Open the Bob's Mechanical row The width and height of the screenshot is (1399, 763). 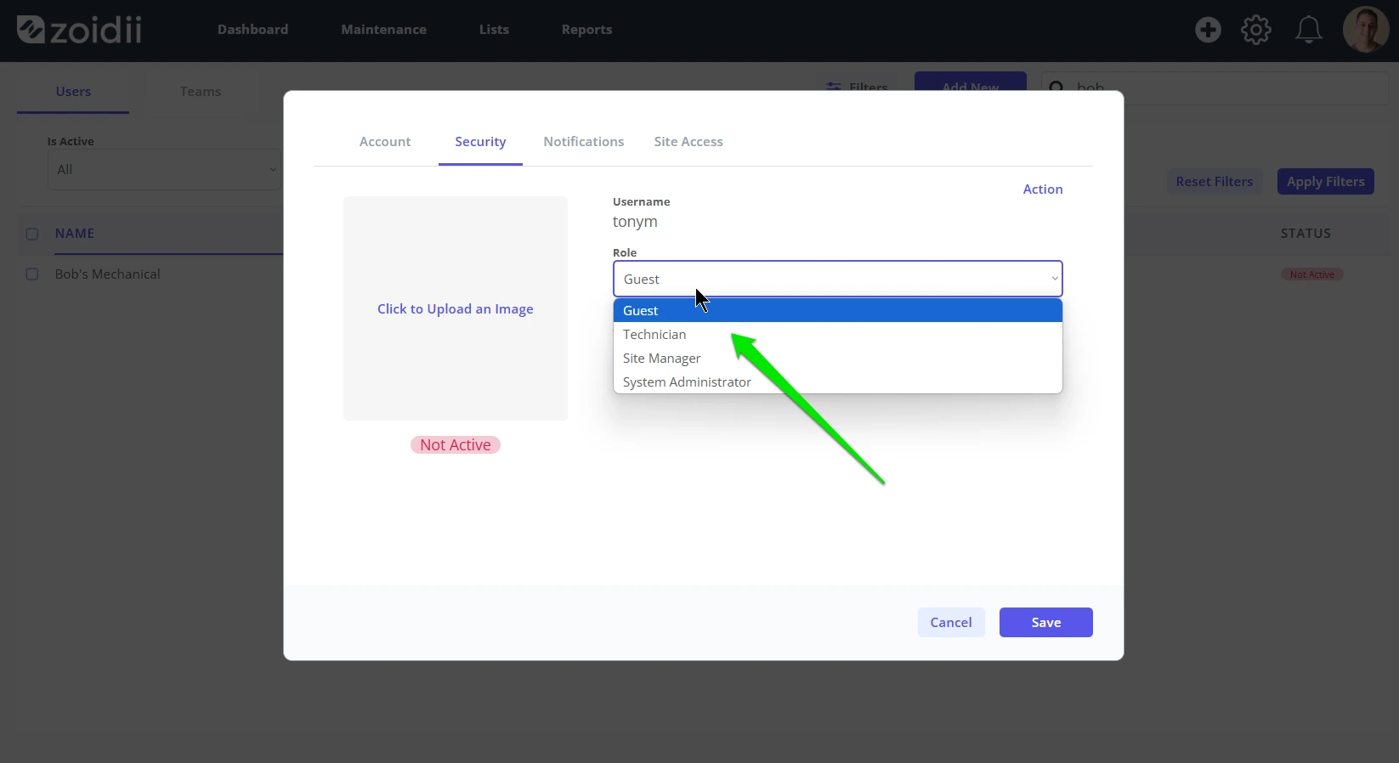(x=108, y=274)
